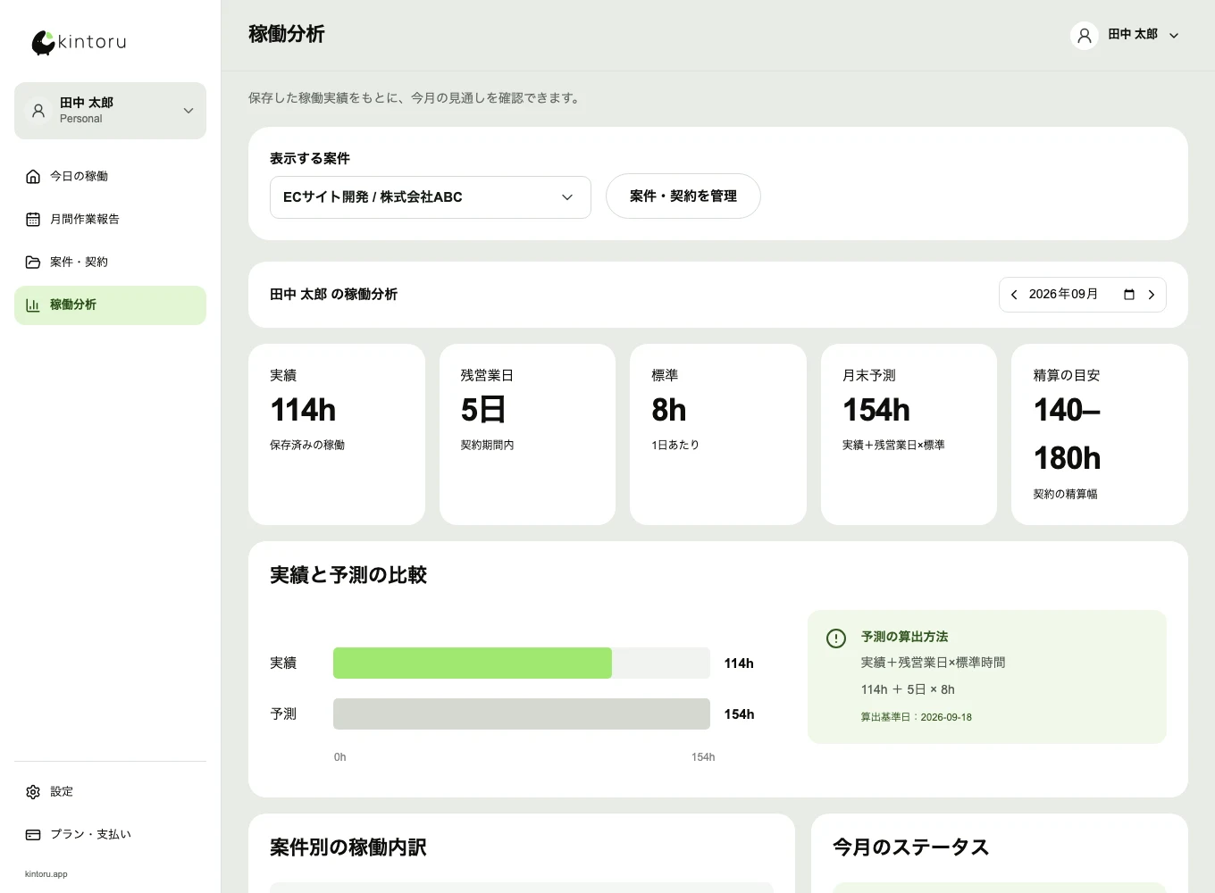The width and height of the screenshot is (1215, 893).
Task: Click the 標準 8h card
Action: 718,434
